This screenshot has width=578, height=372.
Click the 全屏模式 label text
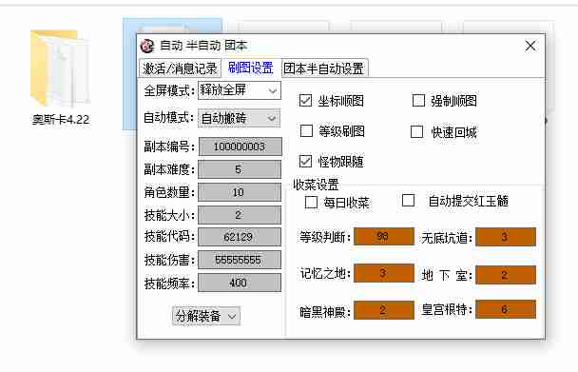click(169, 90)
